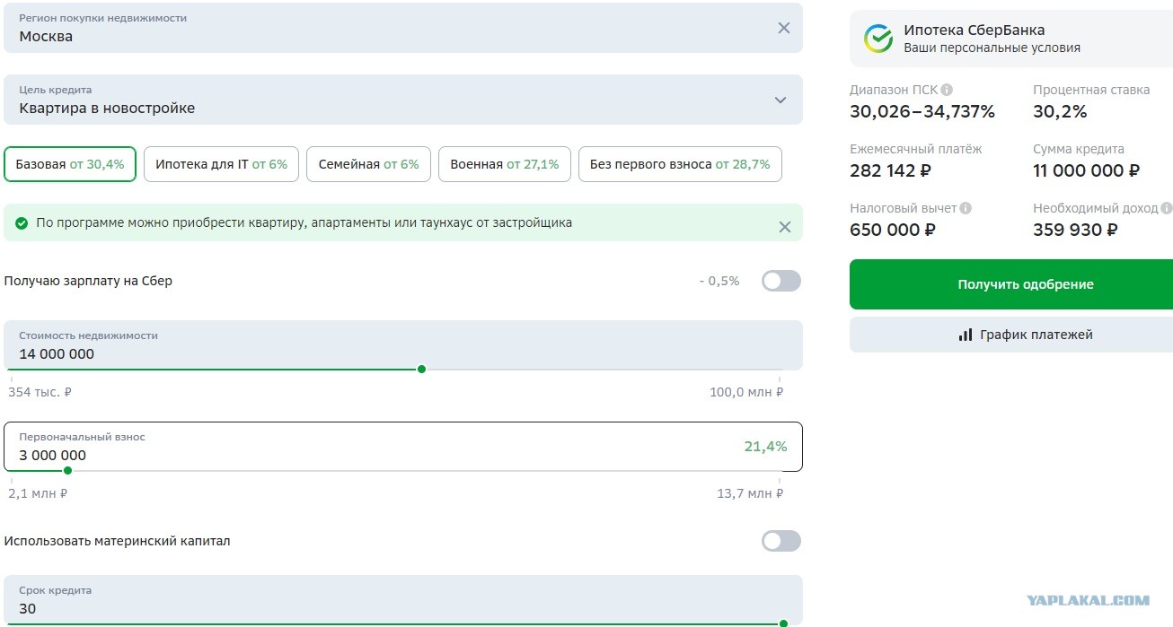Click the 11 000 000 ₽ loan amount
The image size is (1173, 627).
click(1086, 170)
